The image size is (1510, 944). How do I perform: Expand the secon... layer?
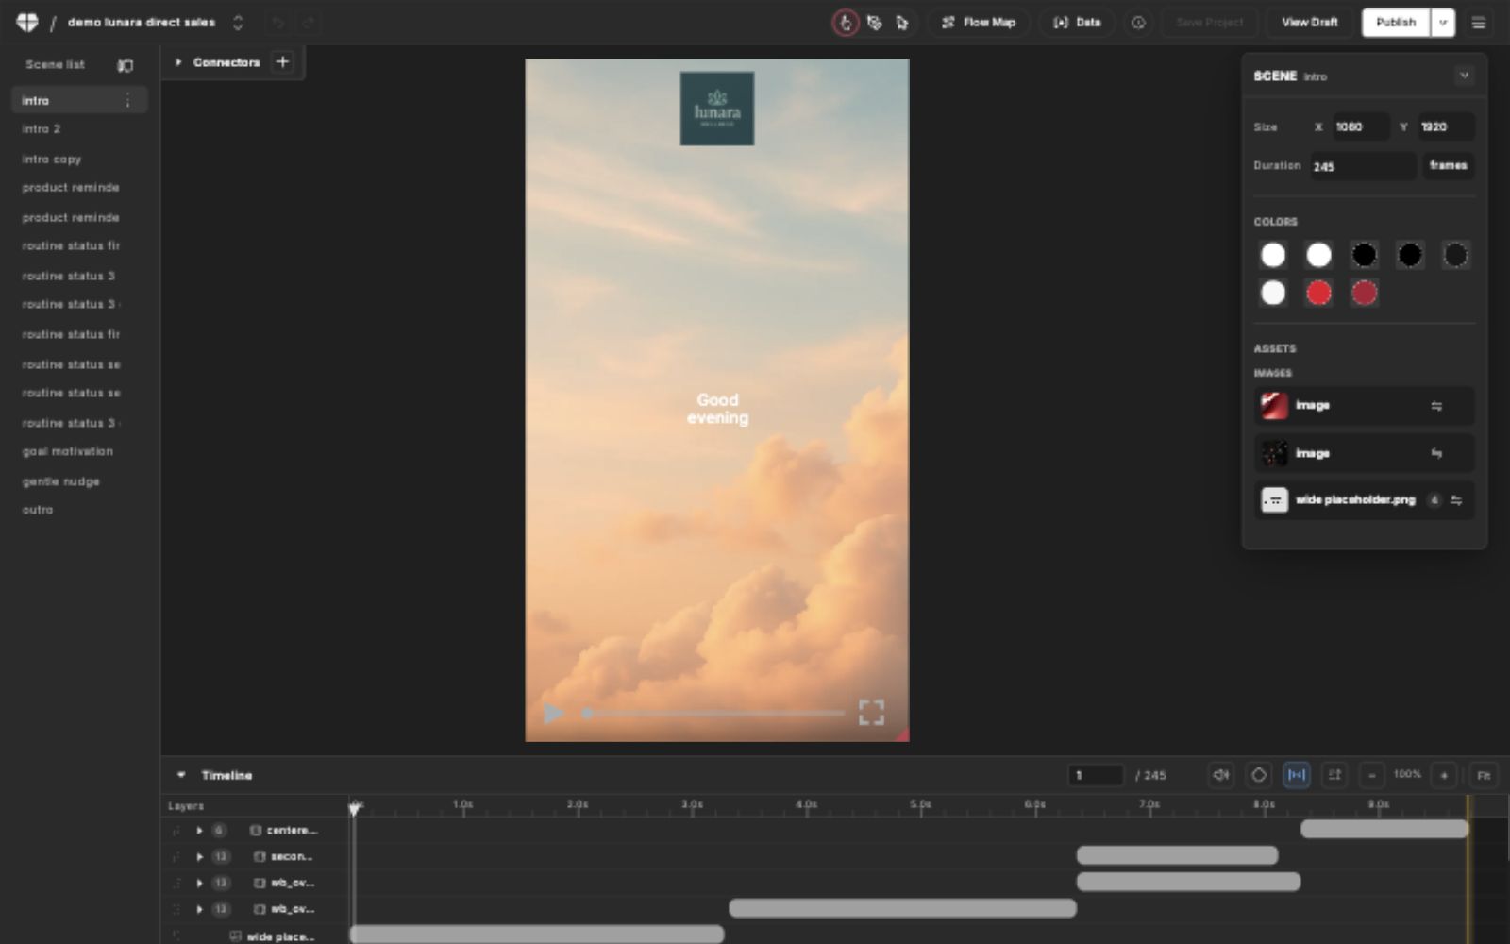[199, 857]
